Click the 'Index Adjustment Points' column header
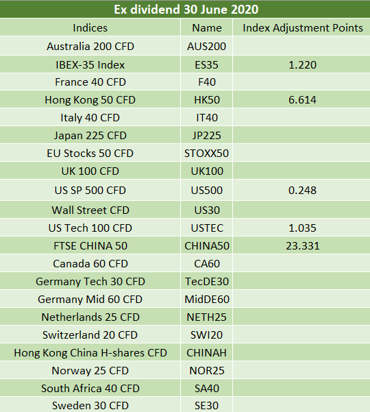Screen dimensions: 370x412 pos(301,27)
